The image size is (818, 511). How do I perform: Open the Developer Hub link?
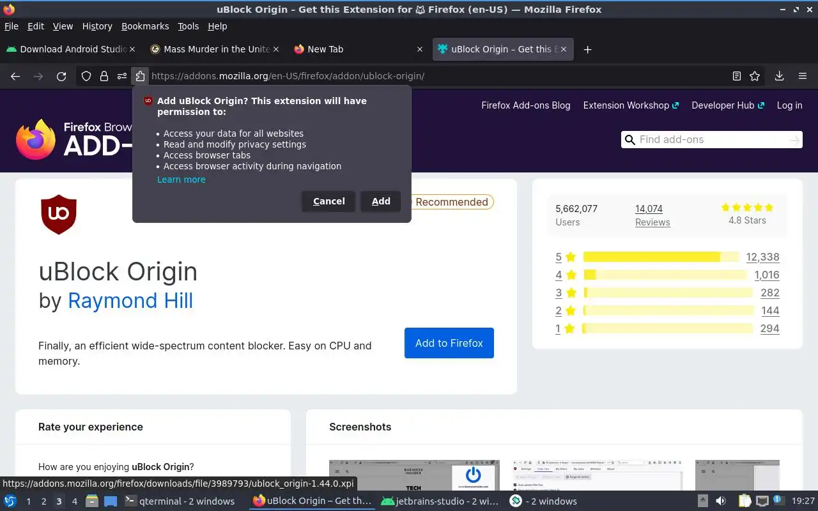click(728, 105)
